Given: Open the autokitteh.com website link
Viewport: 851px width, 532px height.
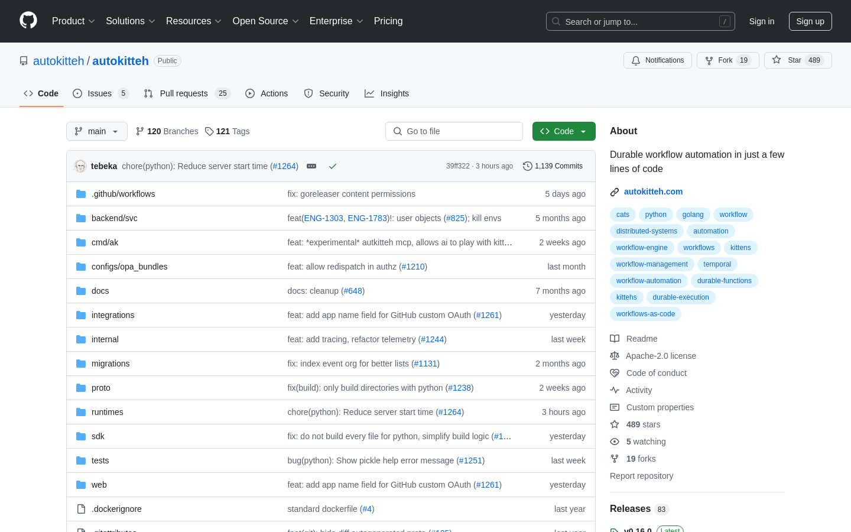Looking at the screenshot, I should coord(653,192).
